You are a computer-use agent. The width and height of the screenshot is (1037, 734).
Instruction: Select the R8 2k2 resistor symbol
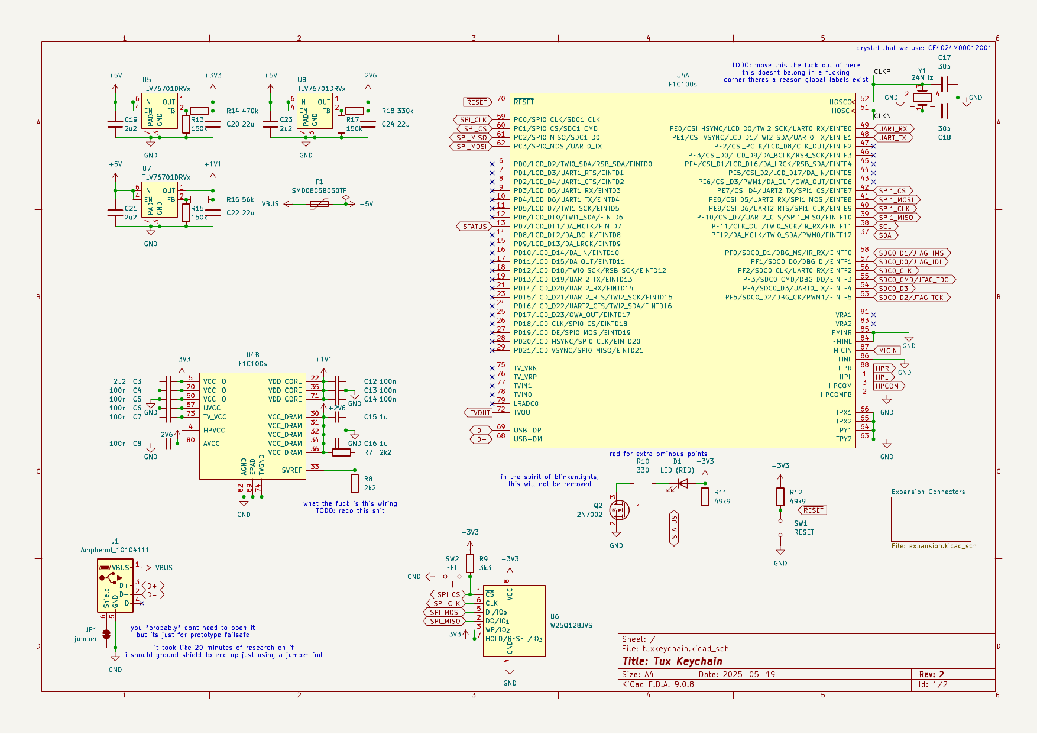pyautogui.click(x=355, y=484)
